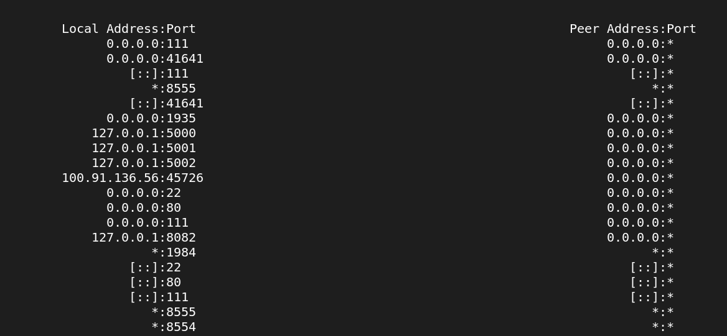The image size is (727, 336).
Task: Click local address 127.0.0.1:8082
Action: click(x=144, y=237)
